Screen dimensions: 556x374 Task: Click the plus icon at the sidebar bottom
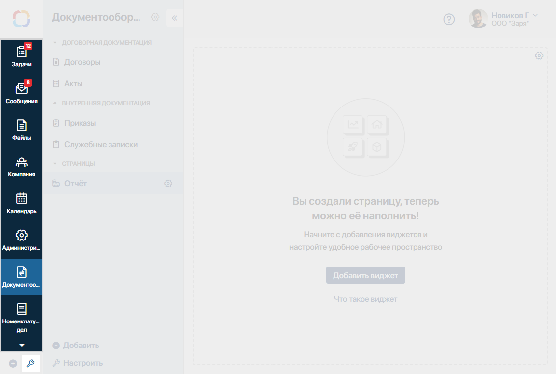pos(13,363)
